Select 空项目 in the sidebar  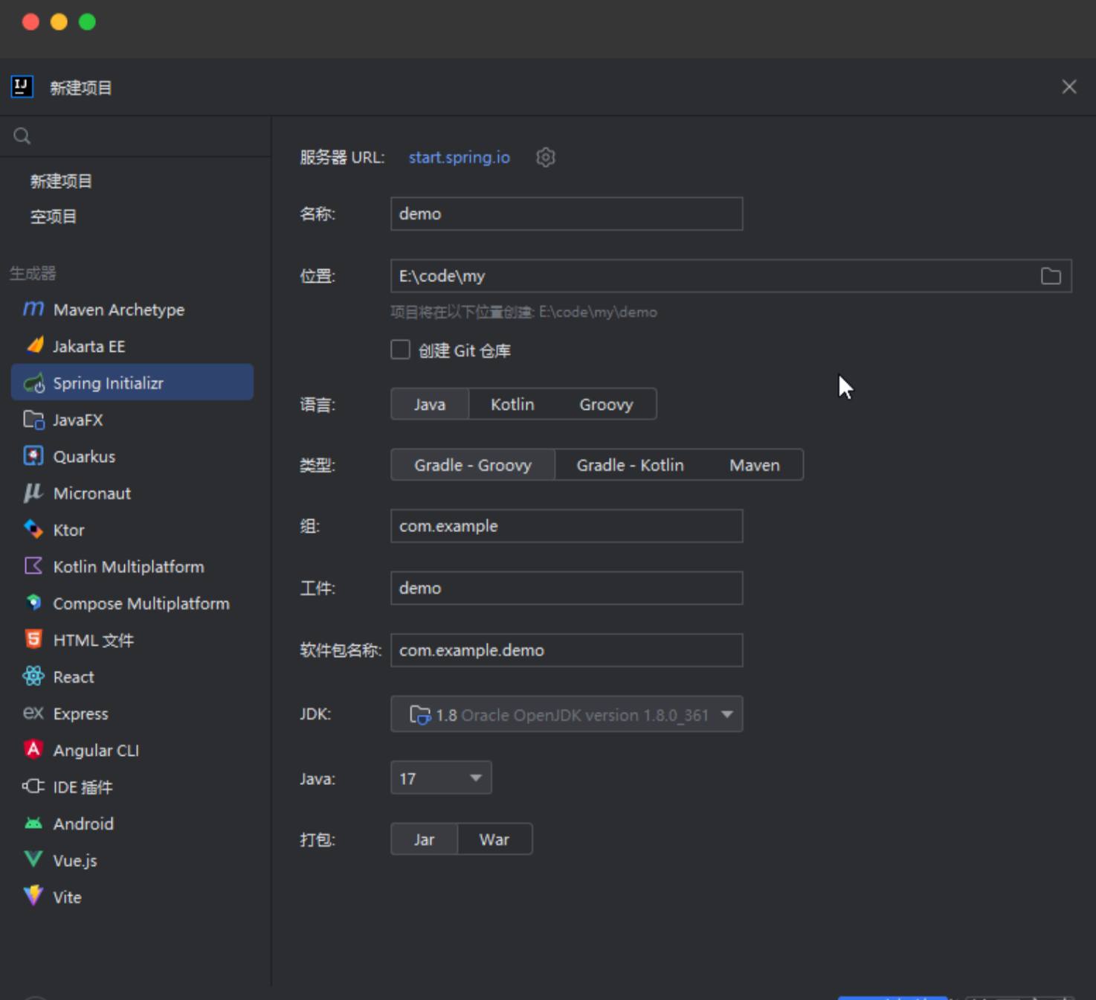tap(54, 217)
